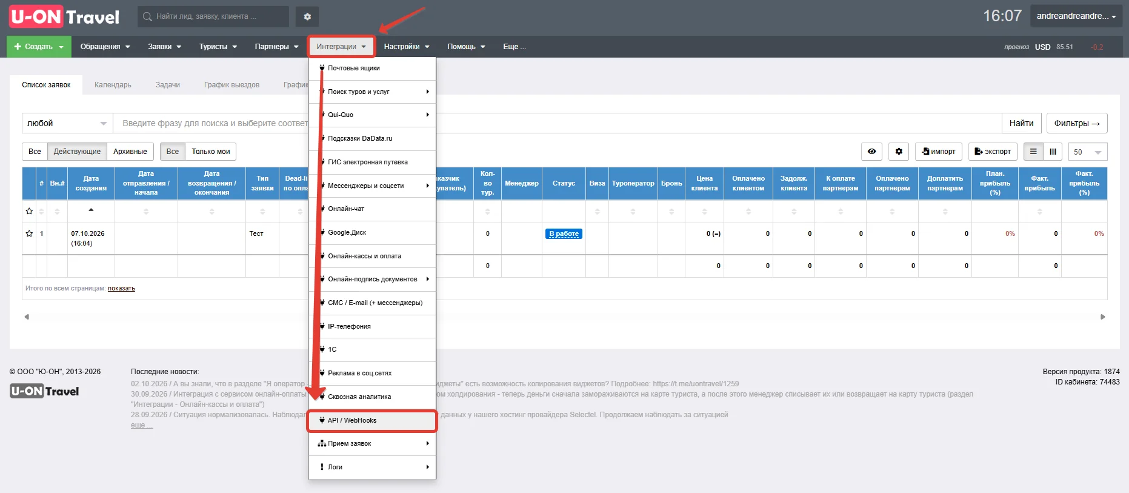Switch to column view layout icon
1129x493 pixels.
pyautogui.click(x=1053, y=152)
